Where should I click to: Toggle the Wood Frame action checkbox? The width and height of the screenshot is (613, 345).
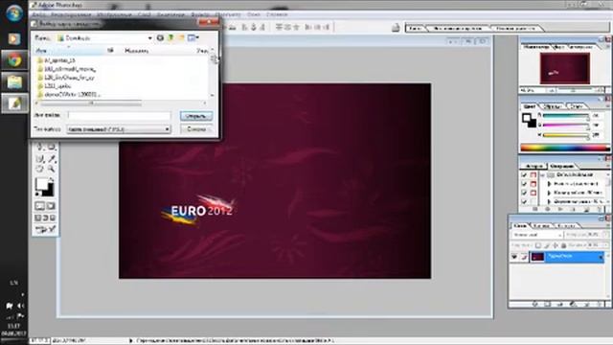524,202
